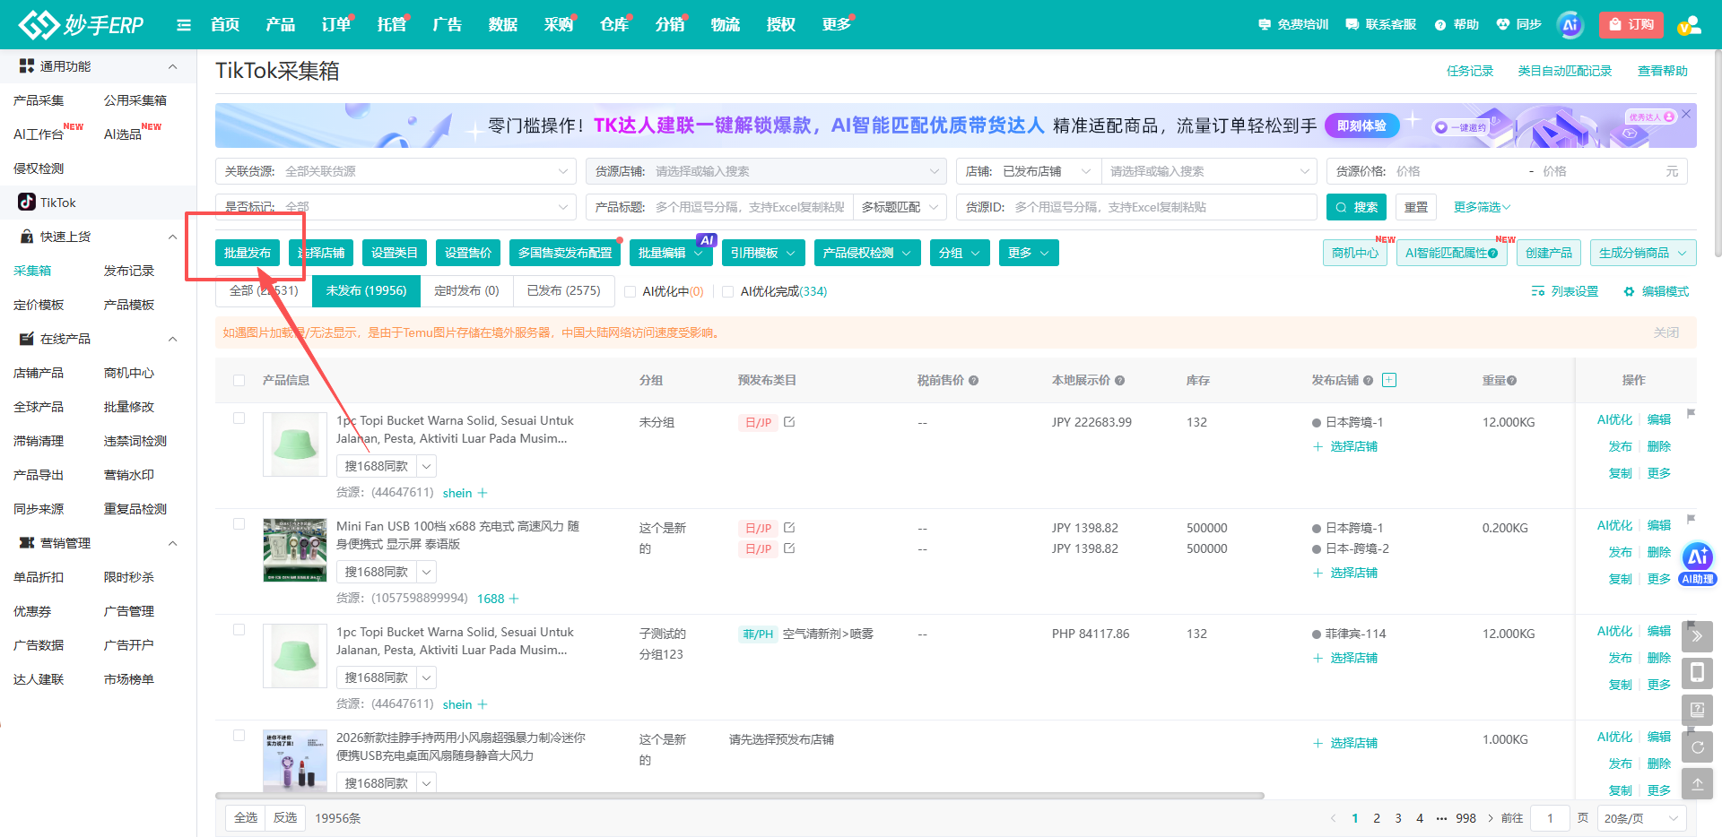Image resolution: width=1722 pixels, height=837 pixels.
Task: Click the 货源ID input field
Action: coord(1136,207)
